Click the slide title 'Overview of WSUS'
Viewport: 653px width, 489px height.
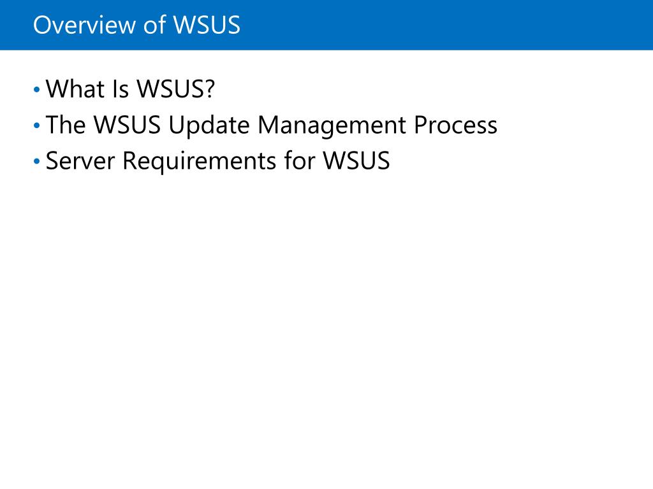136,25
